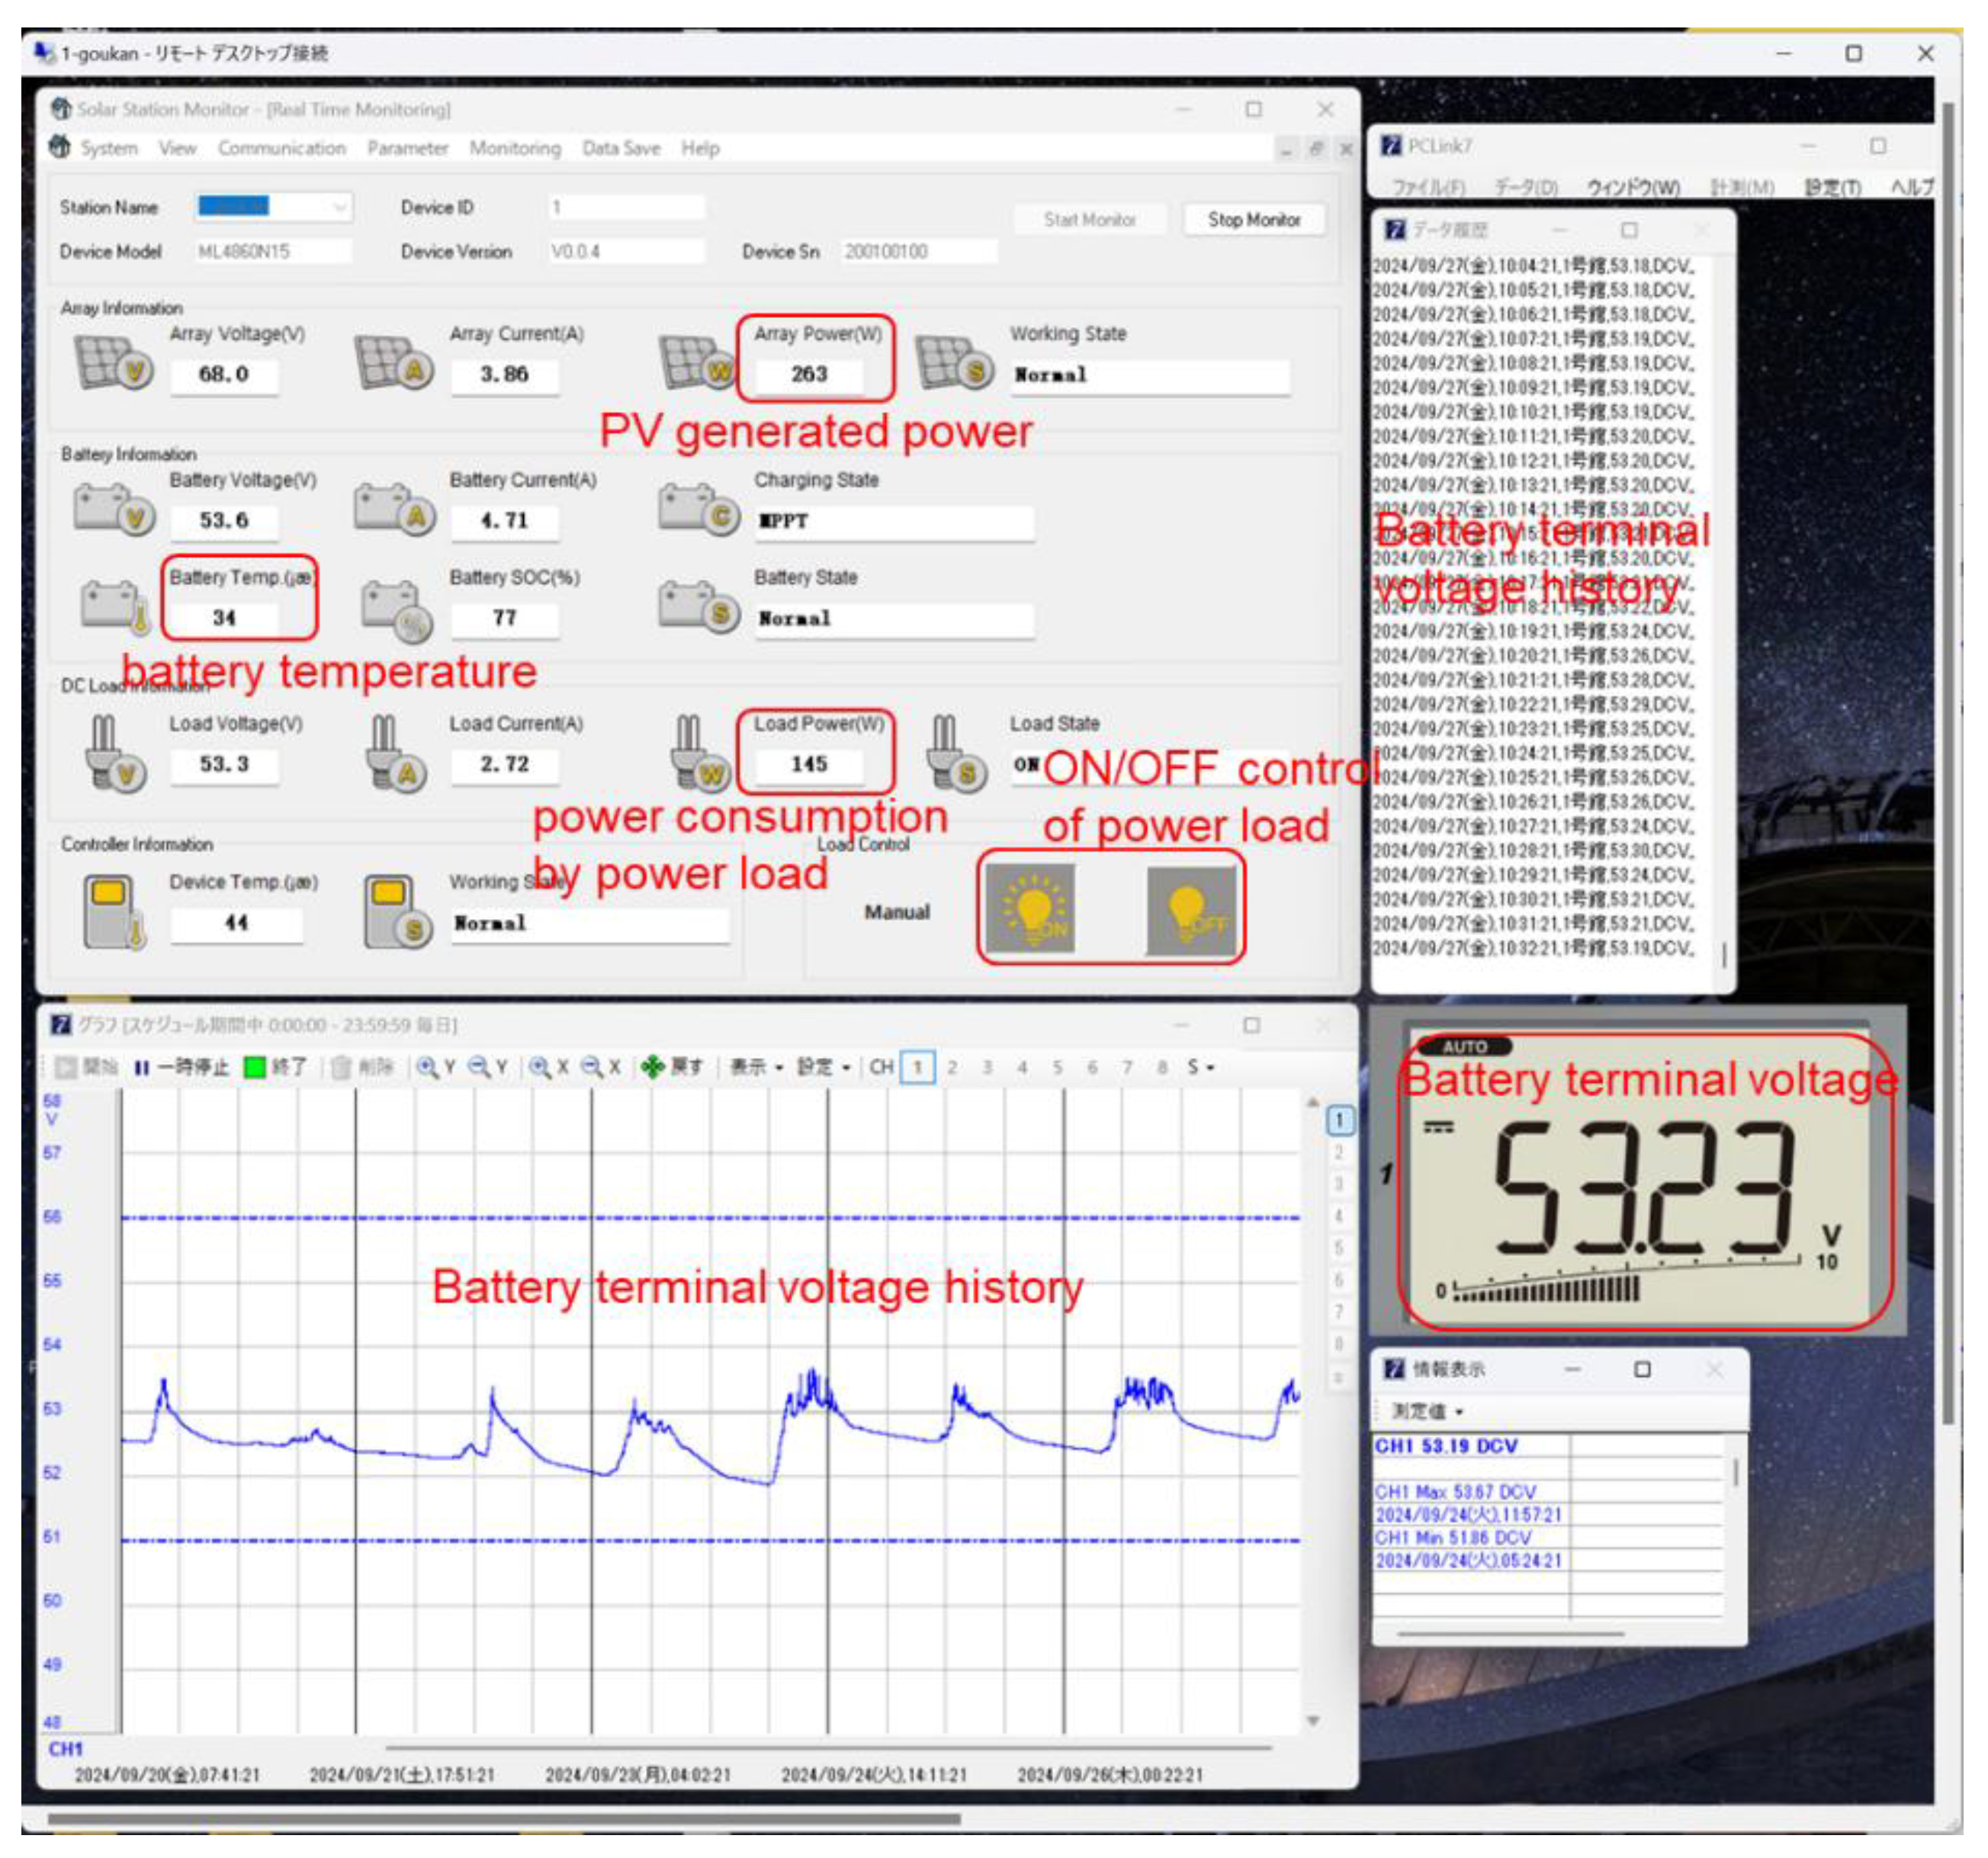Screen dimensions: 1988x1858
Task: Click the Stop Monitor button
Action: [x=1253, y=219]
